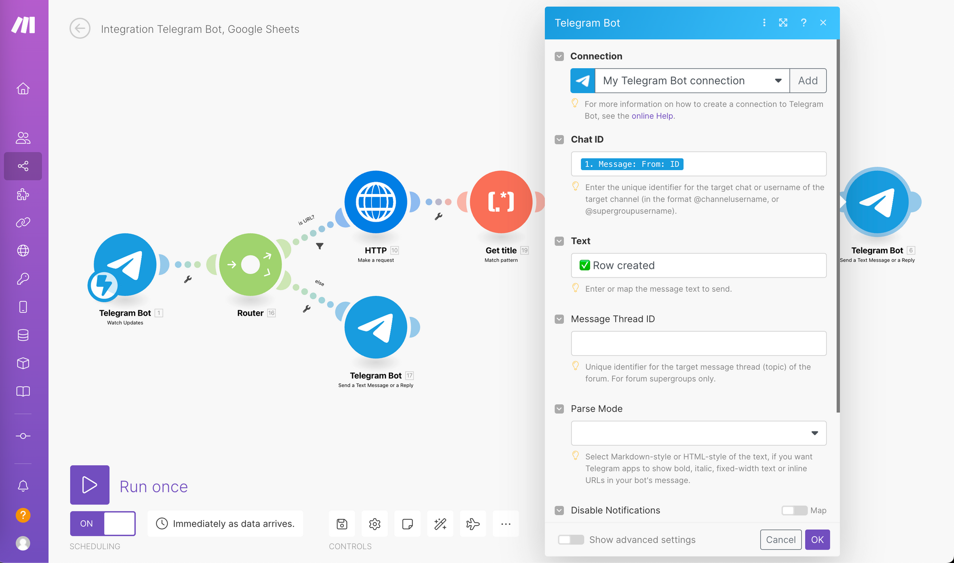Open the online Help link
The image size is (954, 563).
coord(652,116)
